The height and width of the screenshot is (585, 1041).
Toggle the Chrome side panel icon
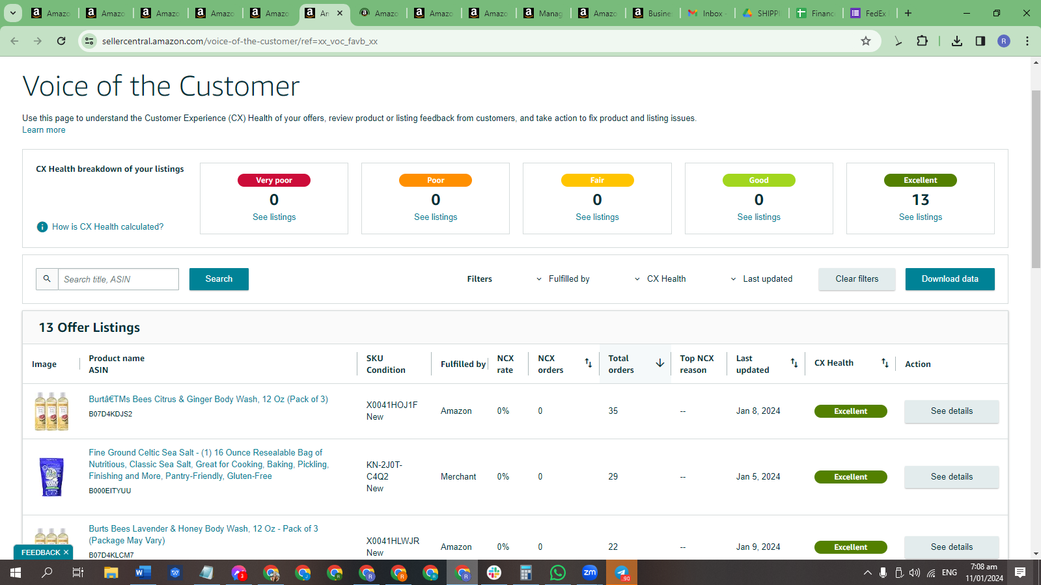pyautogui.click(x=980, y=41)
